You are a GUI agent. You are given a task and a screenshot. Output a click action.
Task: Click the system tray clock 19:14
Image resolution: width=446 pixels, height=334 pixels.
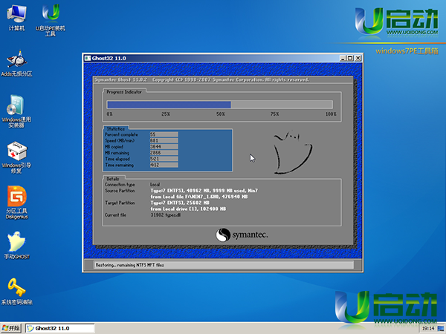click(428, 328)
